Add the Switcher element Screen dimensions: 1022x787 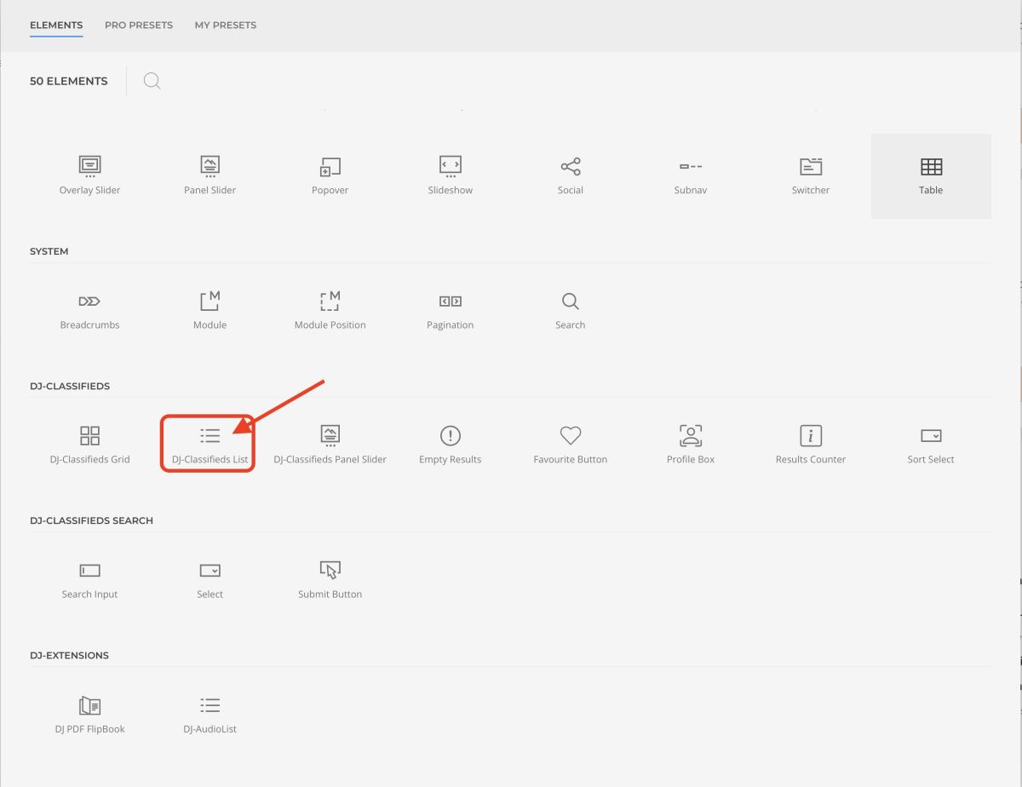(810, 176)
